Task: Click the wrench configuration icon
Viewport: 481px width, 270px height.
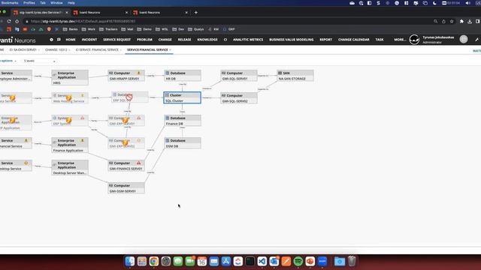Action: pos(476,40)
